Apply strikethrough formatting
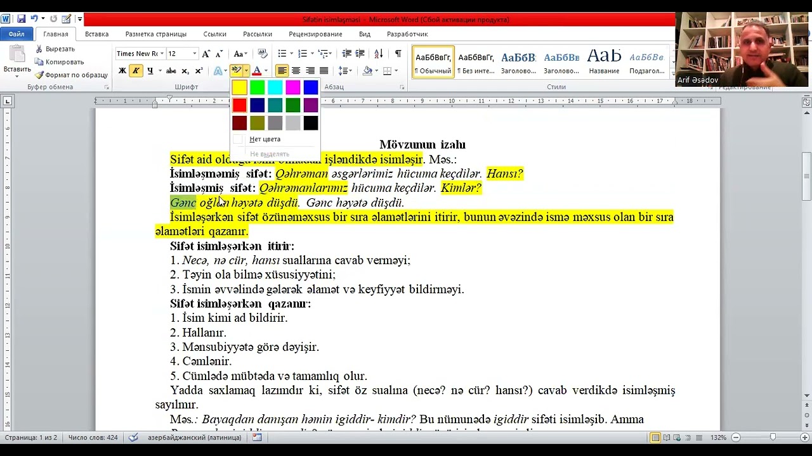 click(171, 71)
